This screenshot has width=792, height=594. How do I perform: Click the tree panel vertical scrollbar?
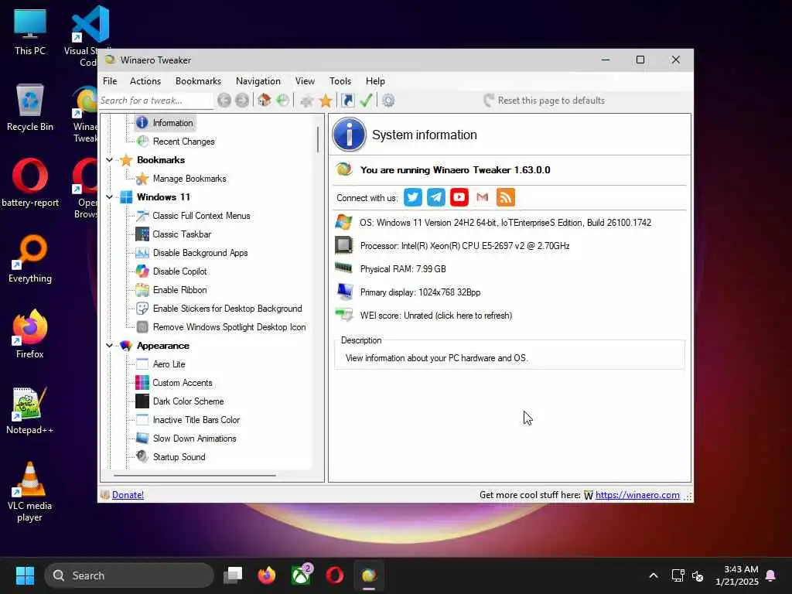pyautogui.click(x=318, y=139)
